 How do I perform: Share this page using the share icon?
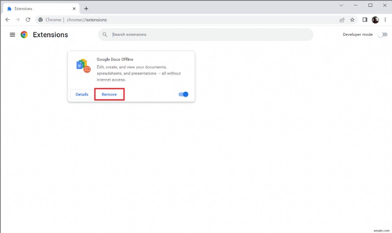click(342, 20)
